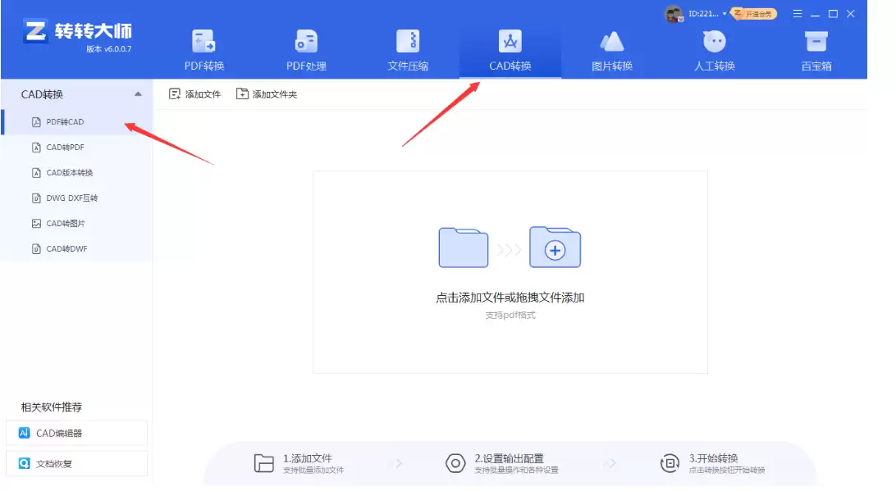Click the 添加文件 button
896x491 pixels.
coord(195,94)
